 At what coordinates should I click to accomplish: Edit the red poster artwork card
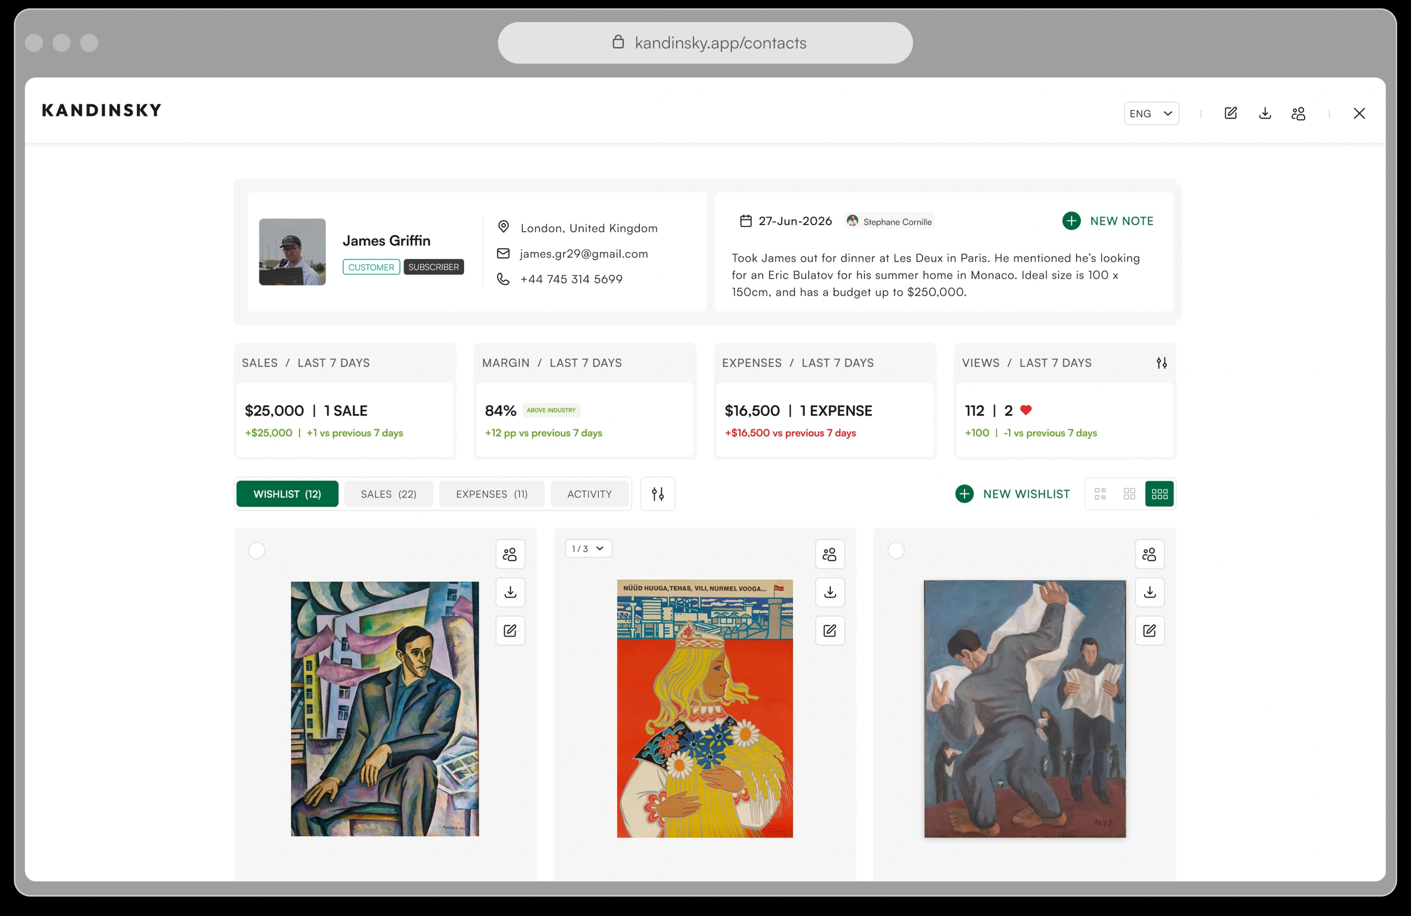(829, 630)
